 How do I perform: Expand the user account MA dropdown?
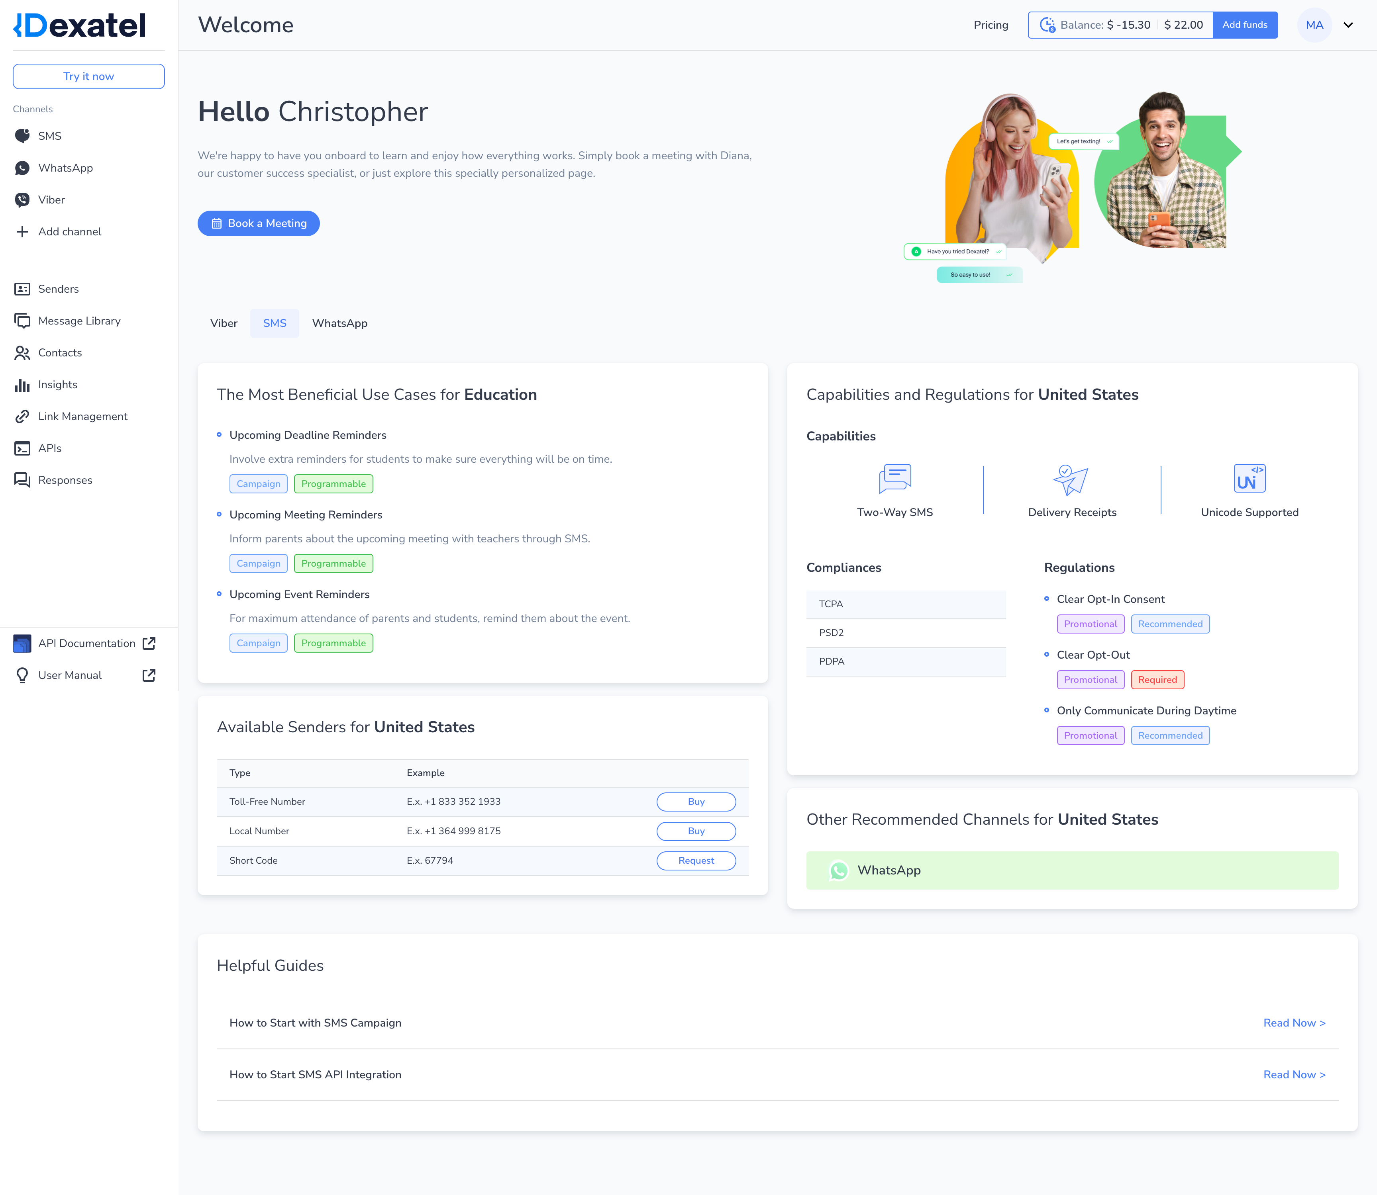[1349, 25]
